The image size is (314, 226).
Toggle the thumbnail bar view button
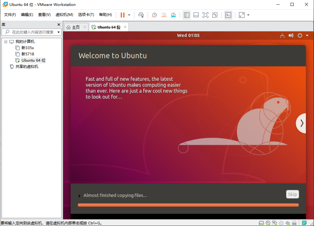[196, 15]
